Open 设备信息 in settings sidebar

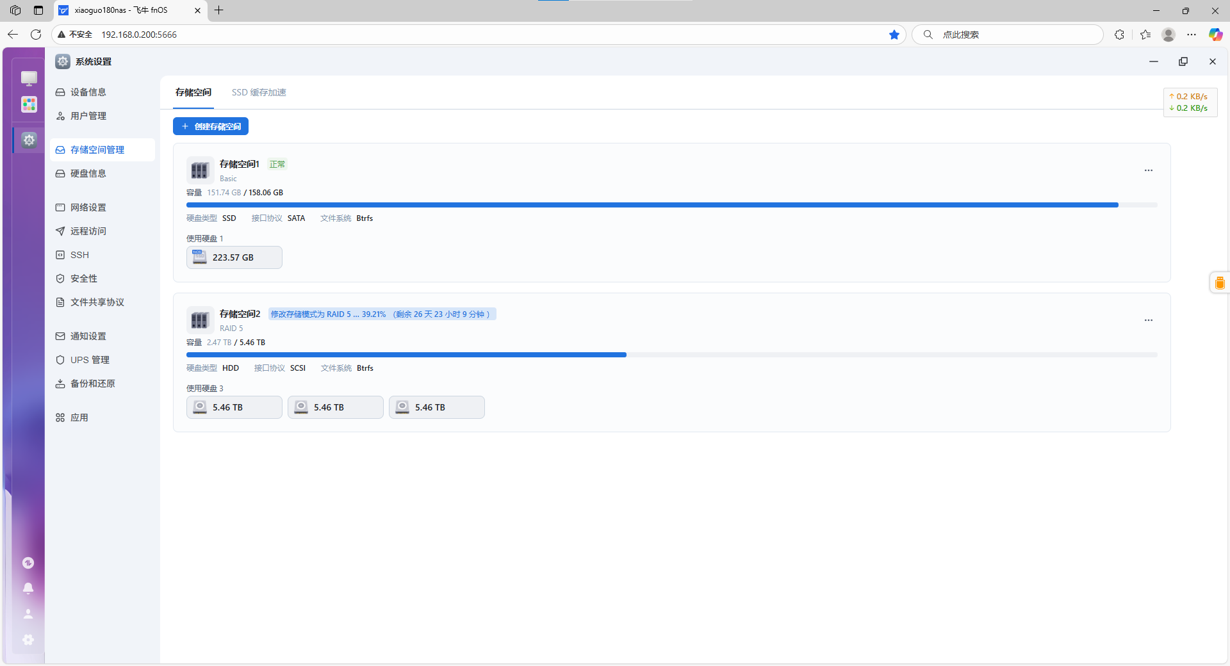pos(102,92)
